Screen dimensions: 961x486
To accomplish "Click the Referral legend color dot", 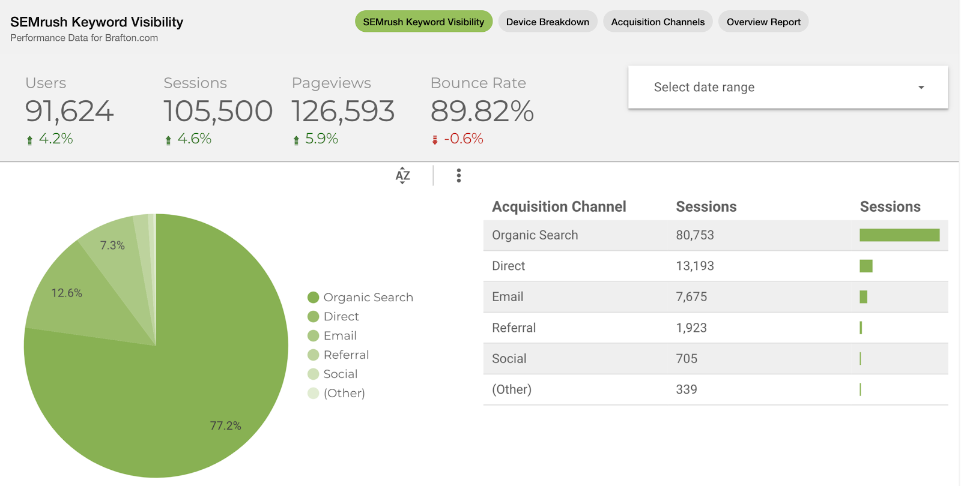I will (313, 355).
